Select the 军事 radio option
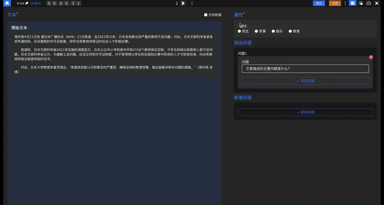384x205 pixels. [256, 31]
